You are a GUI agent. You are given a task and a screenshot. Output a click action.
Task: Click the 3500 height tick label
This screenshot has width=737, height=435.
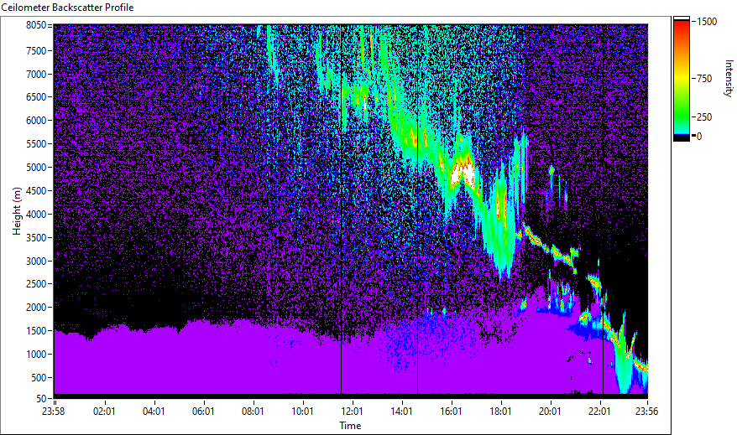pos(36,238)
